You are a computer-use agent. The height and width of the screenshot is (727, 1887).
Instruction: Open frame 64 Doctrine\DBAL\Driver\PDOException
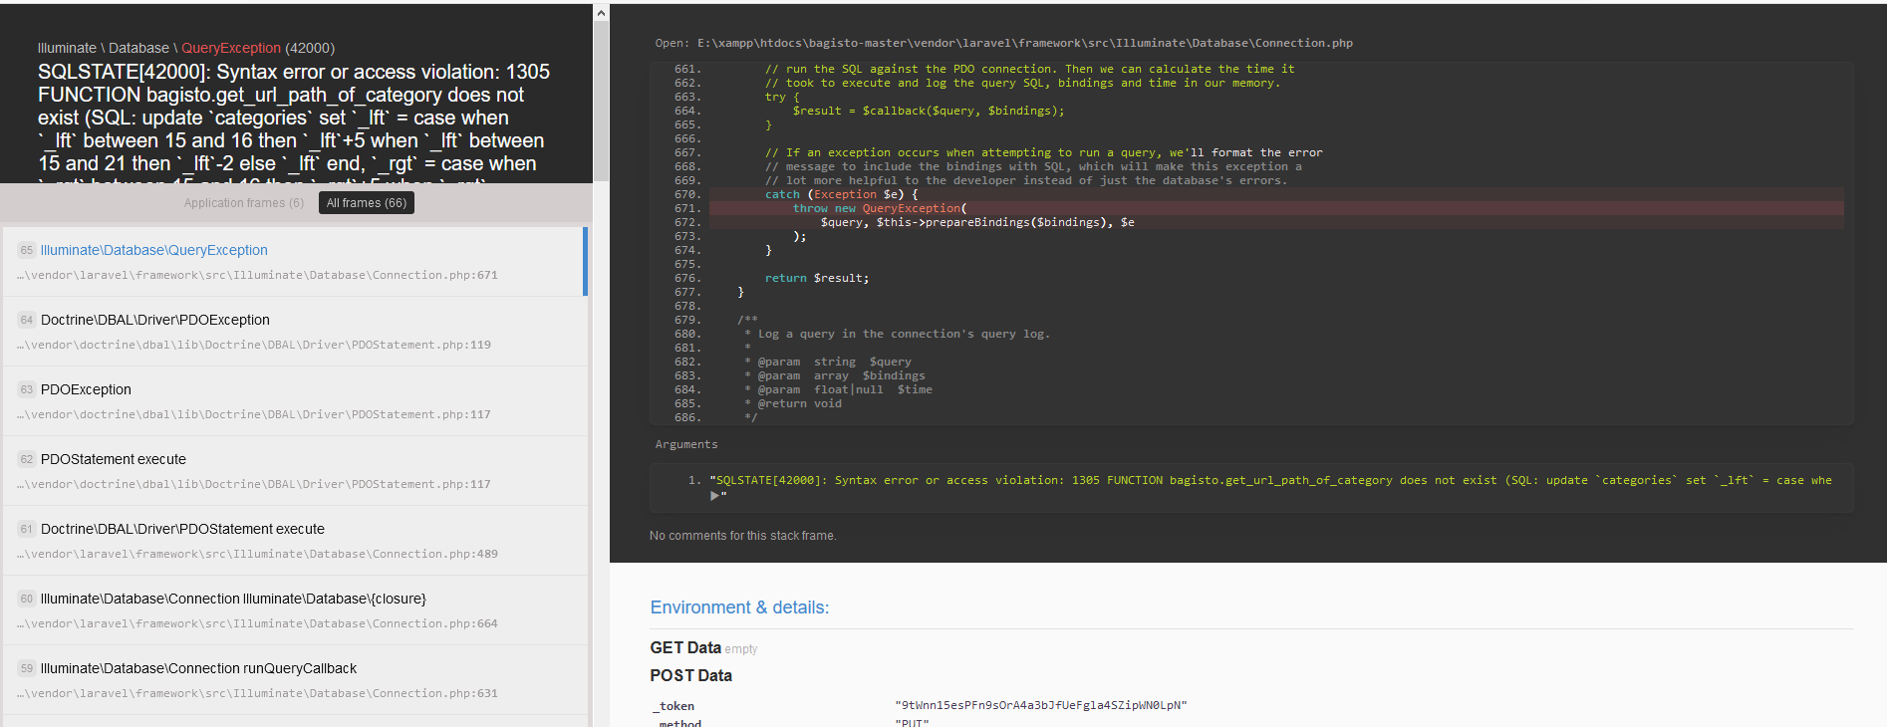[295, 332]
